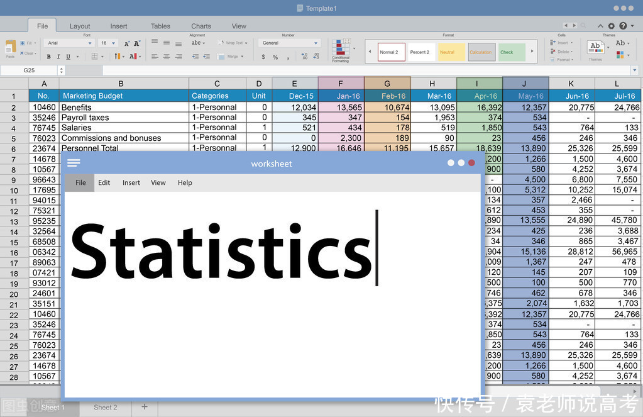
Task: Open the Arial font name dropdown
Action: tap(69, 43)
